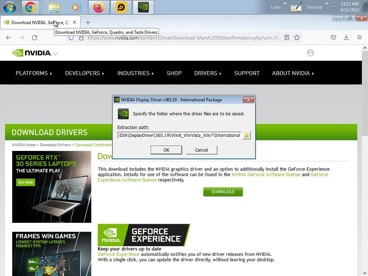Browse for folder with the folder icon
The height and width of the screenshot is (276, 368).
[246, 135]
